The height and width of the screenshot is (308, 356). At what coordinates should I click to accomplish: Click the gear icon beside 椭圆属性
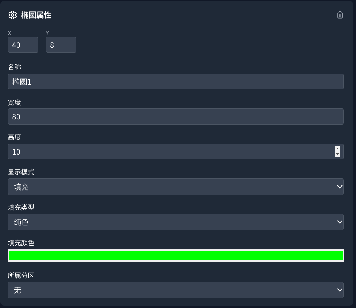coord(13,15)
